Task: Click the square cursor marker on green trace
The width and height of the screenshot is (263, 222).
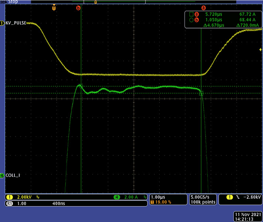Action: [x=201, y=94]
